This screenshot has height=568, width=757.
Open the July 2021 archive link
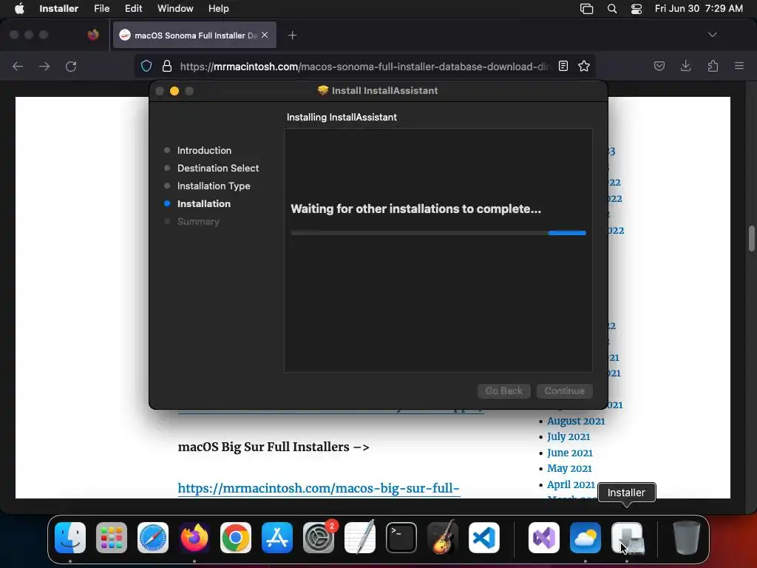click(568, 436)
